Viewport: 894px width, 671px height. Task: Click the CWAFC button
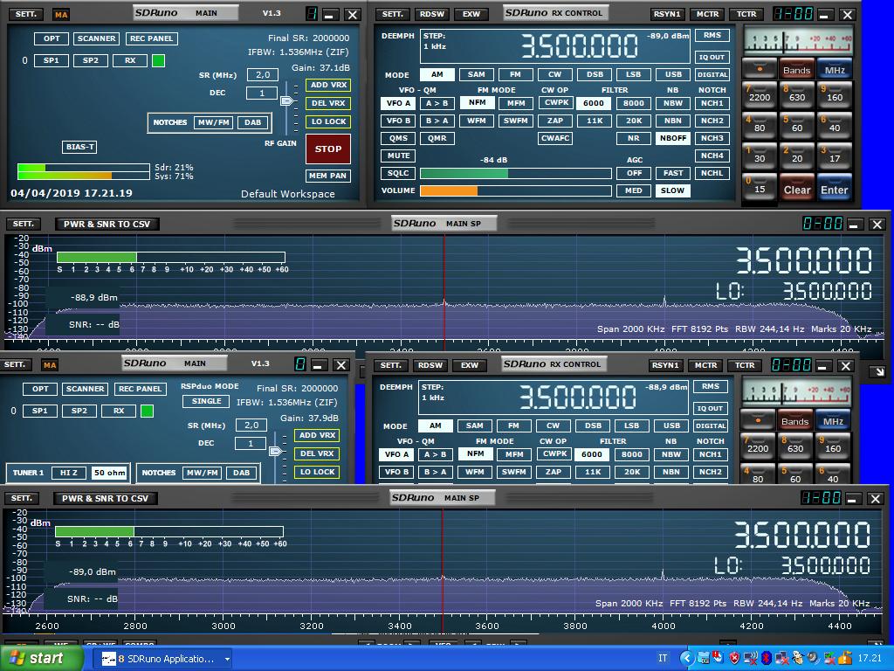point(554,138)
